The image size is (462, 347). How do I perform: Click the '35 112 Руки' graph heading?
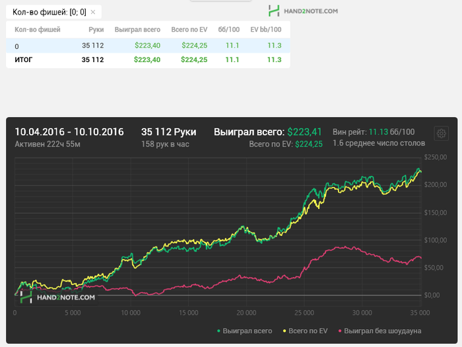(168, 132)
